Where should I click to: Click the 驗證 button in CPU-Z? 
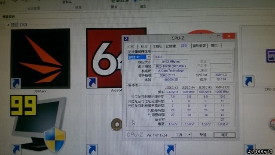[203, 135]
